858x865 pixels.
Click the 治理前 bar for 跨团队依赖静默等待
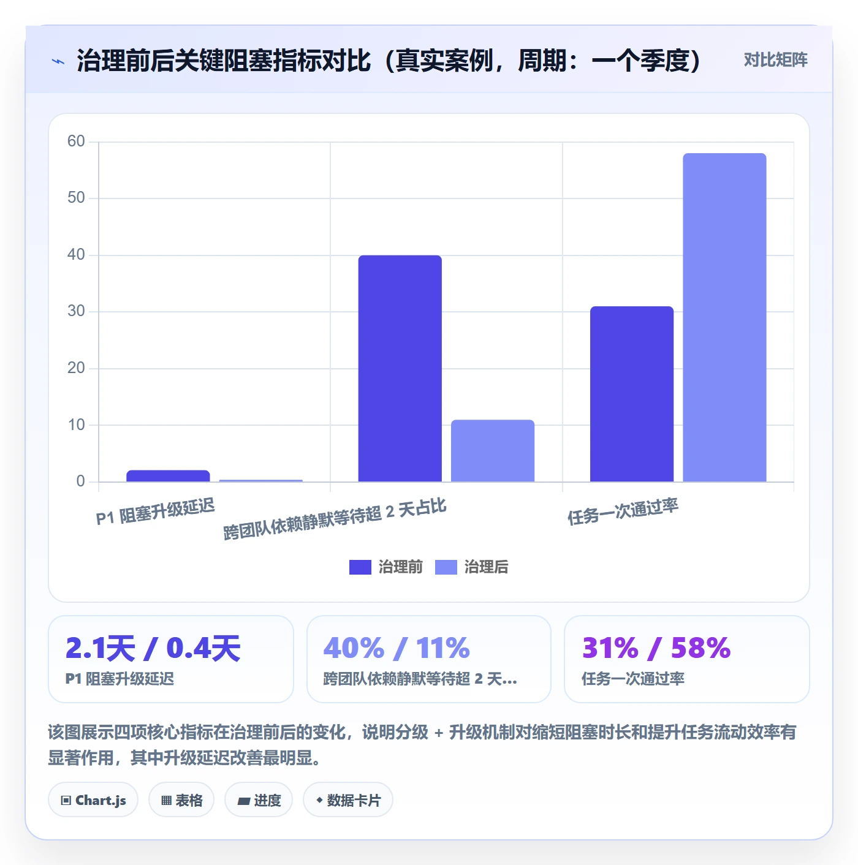(x=400, y=368)
